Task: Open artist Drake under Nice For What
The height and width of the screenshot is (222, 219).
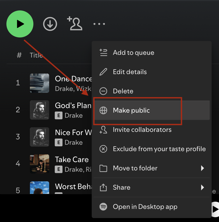Action: pos(74,143)
